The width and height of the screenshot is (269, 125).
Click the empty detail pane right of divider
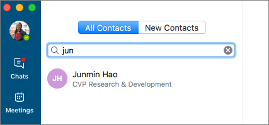(x=256, y=63)
